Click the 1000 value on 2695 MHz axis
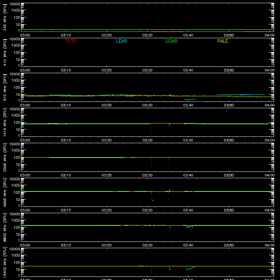The width and height of the screenshot is (280, 280). (16, 150)
